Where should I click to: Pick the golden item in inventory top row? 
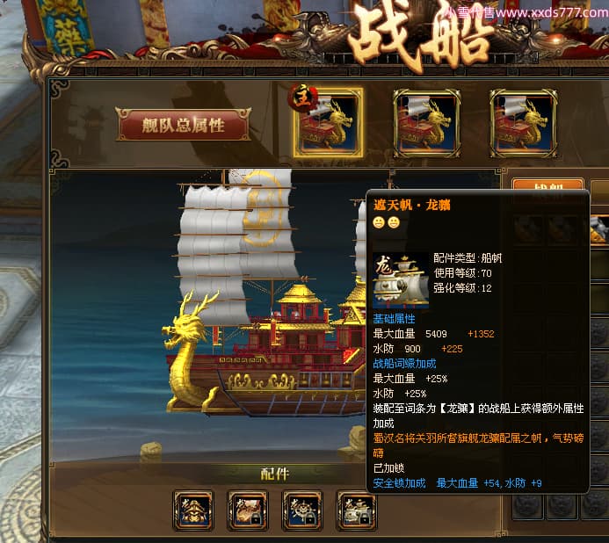click(599, 229)
